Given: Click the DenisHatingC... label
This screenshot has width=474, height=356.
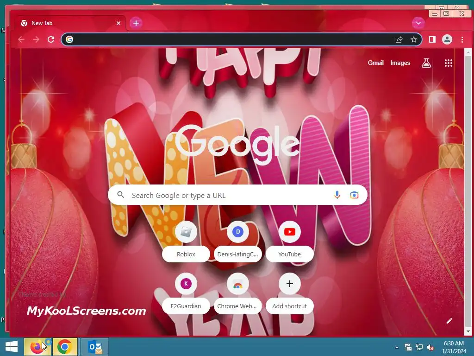Looking at the screenshot, I should tap(238, 254).
